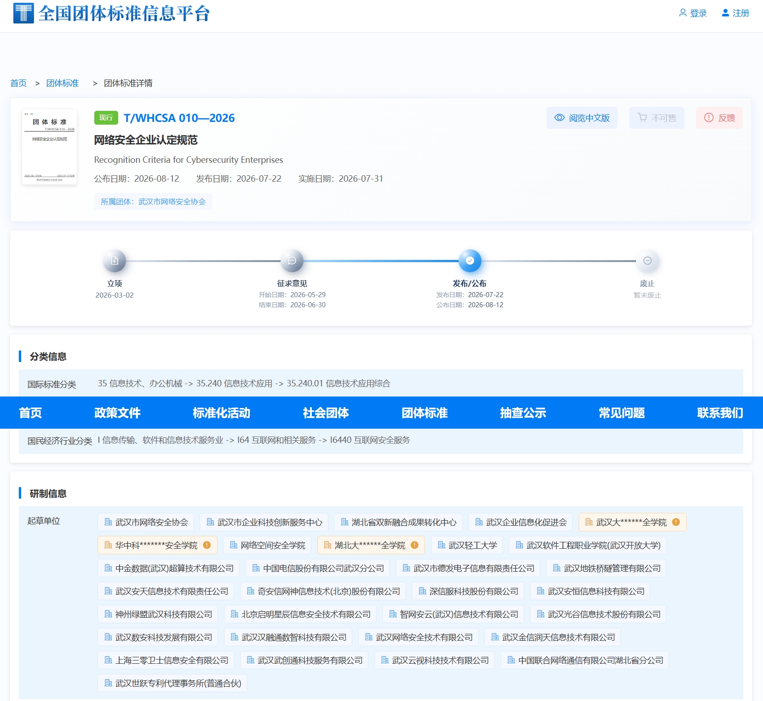Click building icon beside 武汉光谷信息技术股份有限公司

(x=541, y=614)
